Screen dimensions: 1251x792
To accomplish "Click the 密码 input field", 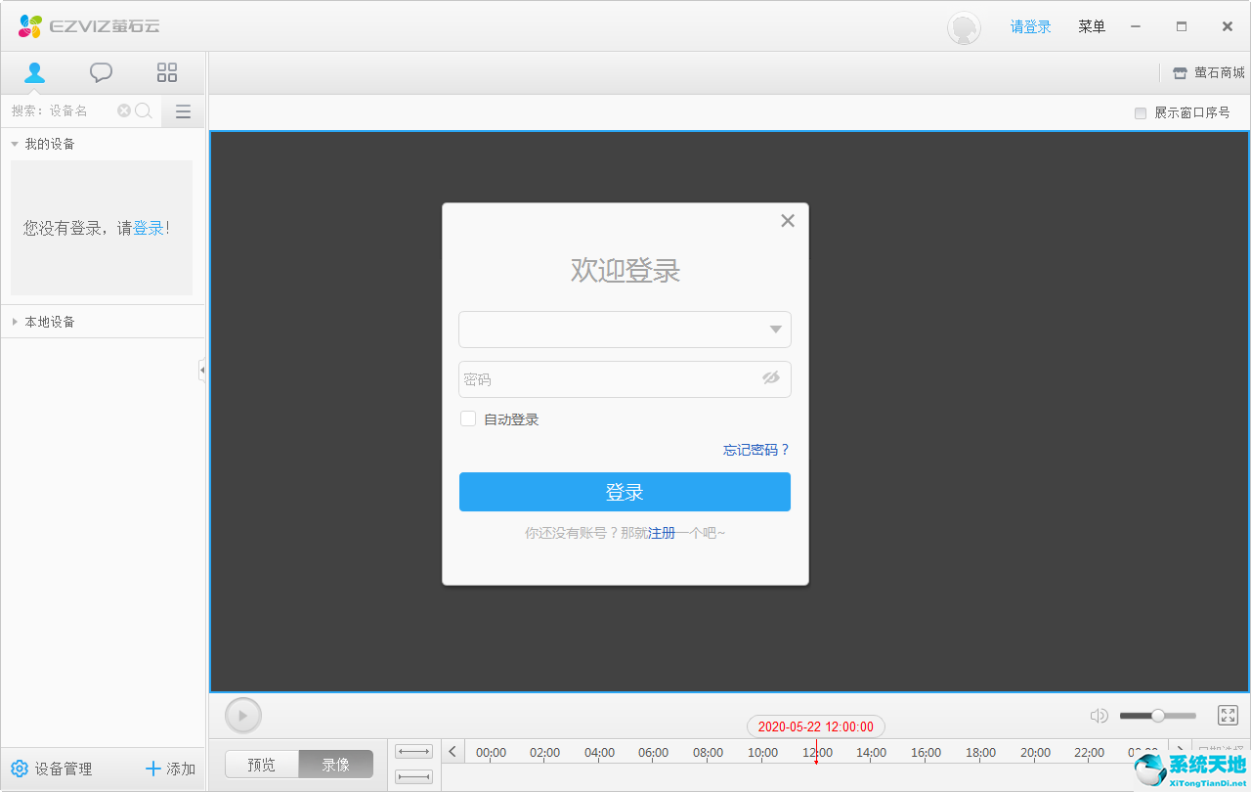I will pyautogui.click(x=606, y=379).
